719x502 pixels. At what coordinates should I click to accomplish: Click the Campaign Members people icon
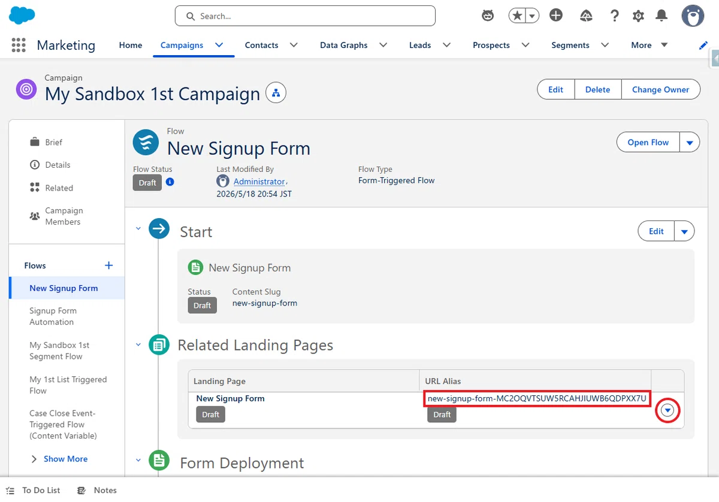(x=35, y=216)
